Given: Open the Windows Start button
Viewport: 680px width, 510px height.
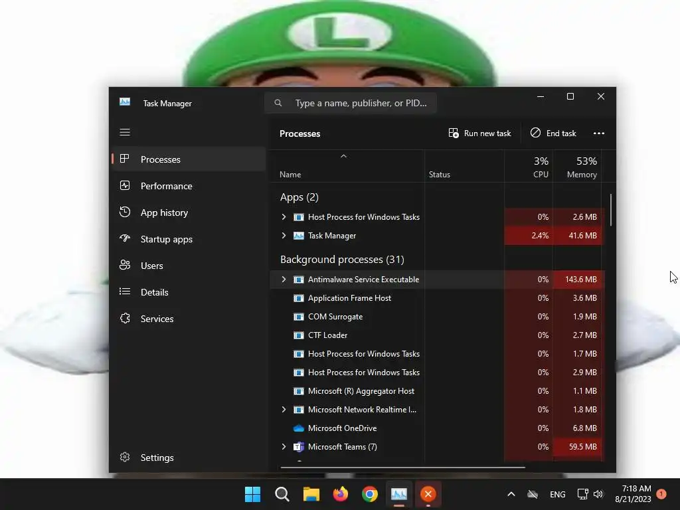Looking at the screenshot, I should point(252,494).
